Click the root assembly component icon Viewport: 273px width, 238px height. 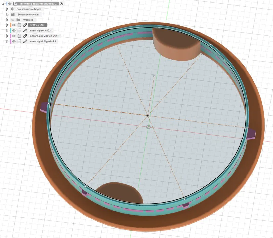click(x=15, y=4)
